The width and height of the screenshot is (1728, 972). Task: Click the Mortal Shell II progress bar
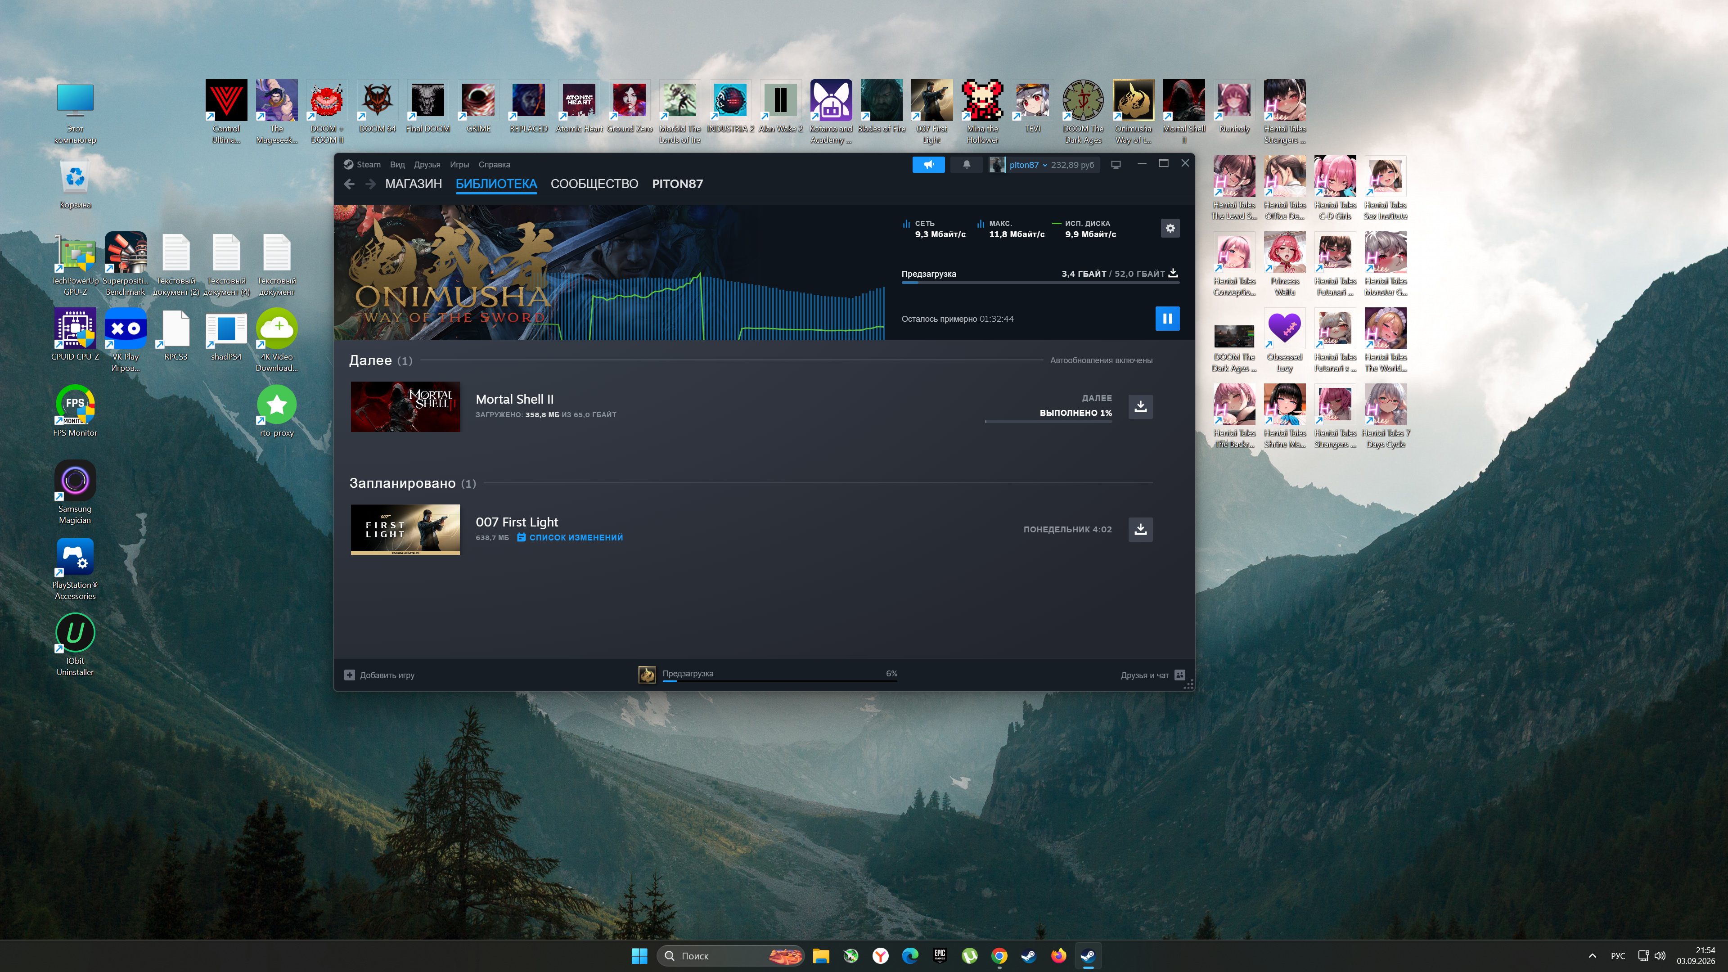pyautogui.click(x=1048, y=421)
